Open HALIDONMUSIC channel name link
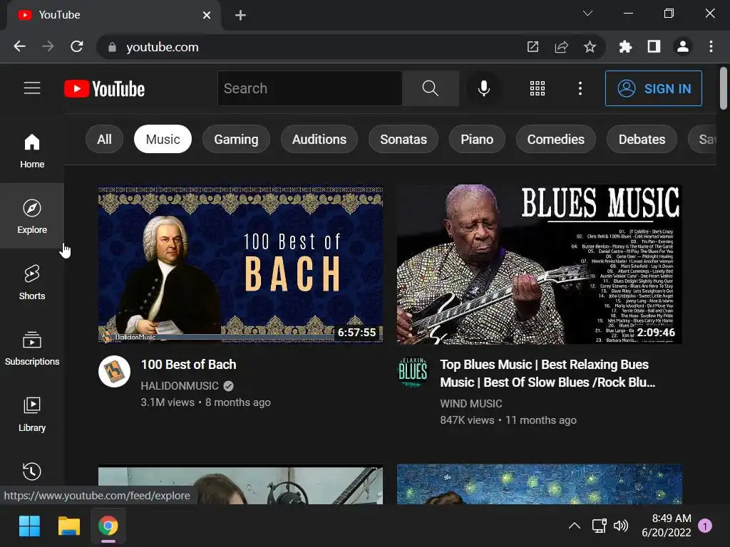The width and height of the screenshot is (730, 547). (180, 385)
